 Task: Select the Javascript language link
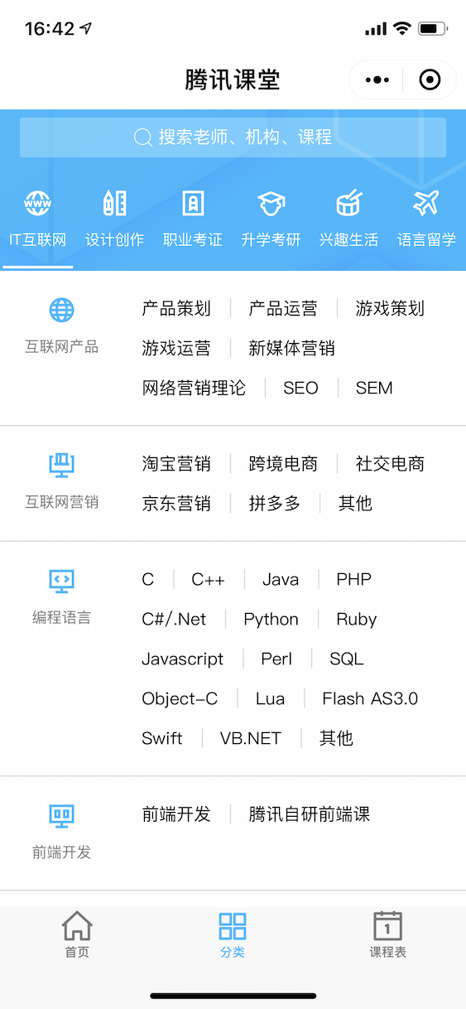(183, 659)
